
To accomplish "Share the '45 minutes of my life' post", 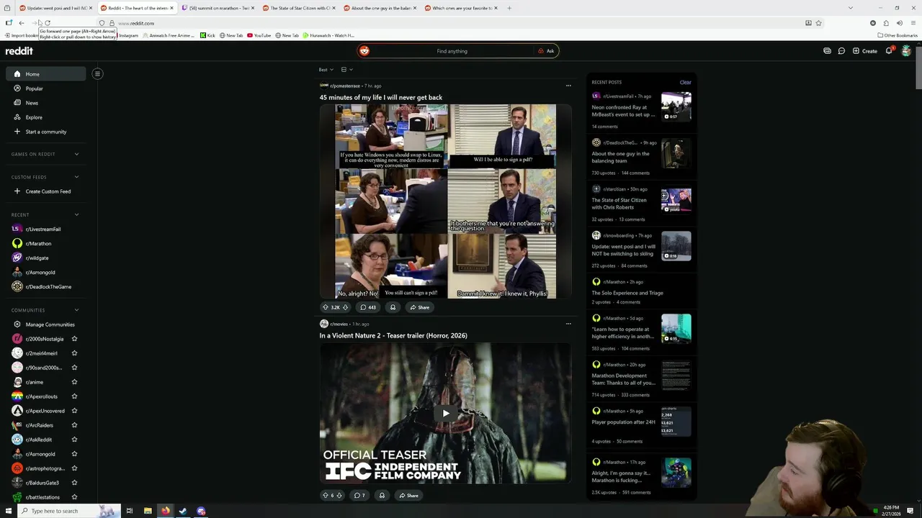I will 419,307.
